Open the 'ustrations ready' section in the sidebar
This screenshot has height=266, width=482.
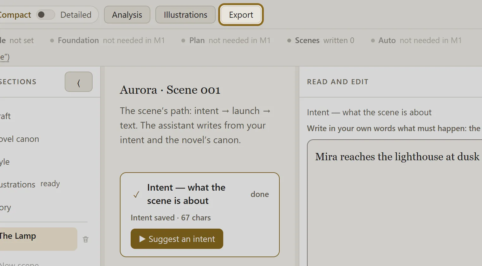pyautogui.click(x=30, y=184)
